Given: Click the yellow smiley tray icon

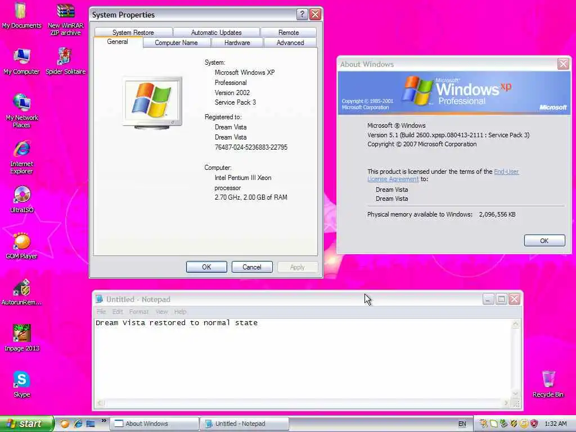Looking at the screenshot, I should [x=524, y=424].
